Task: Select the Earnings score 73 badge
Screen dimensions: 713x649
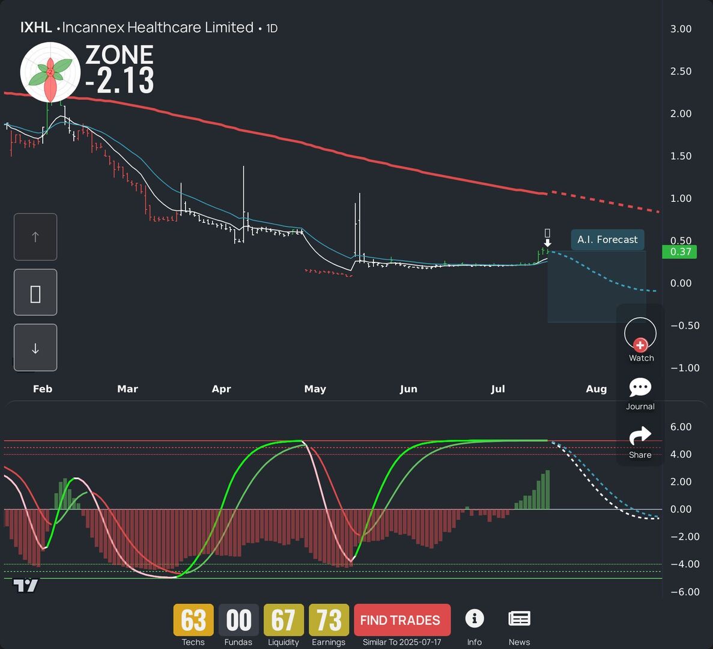Action: pyautogui.click(x=329, y=620)
